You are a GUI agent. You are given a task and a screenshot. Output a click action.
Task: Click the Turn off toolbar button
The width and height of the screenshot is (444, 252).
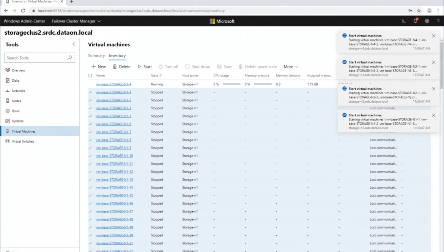tap(168, 67)
